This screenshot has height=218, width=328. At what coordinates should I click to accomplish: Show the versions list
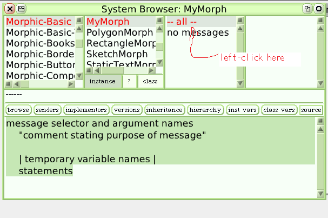coord(126,110)
